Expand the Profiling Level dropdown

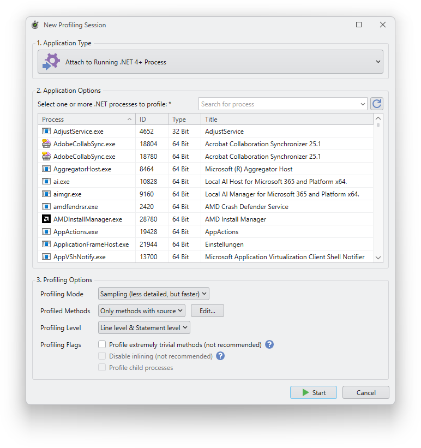click(x=145, y=328)
